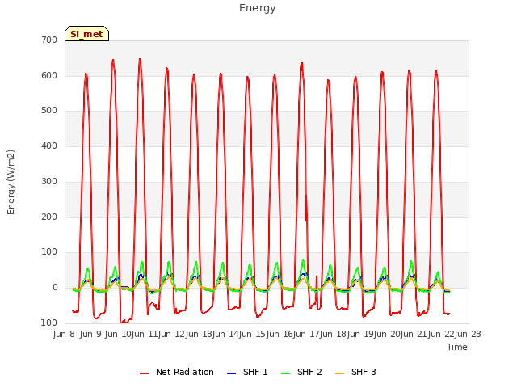Click the Jun 20 x-axis tick label

pyautogui.click(x=387, y=334)
